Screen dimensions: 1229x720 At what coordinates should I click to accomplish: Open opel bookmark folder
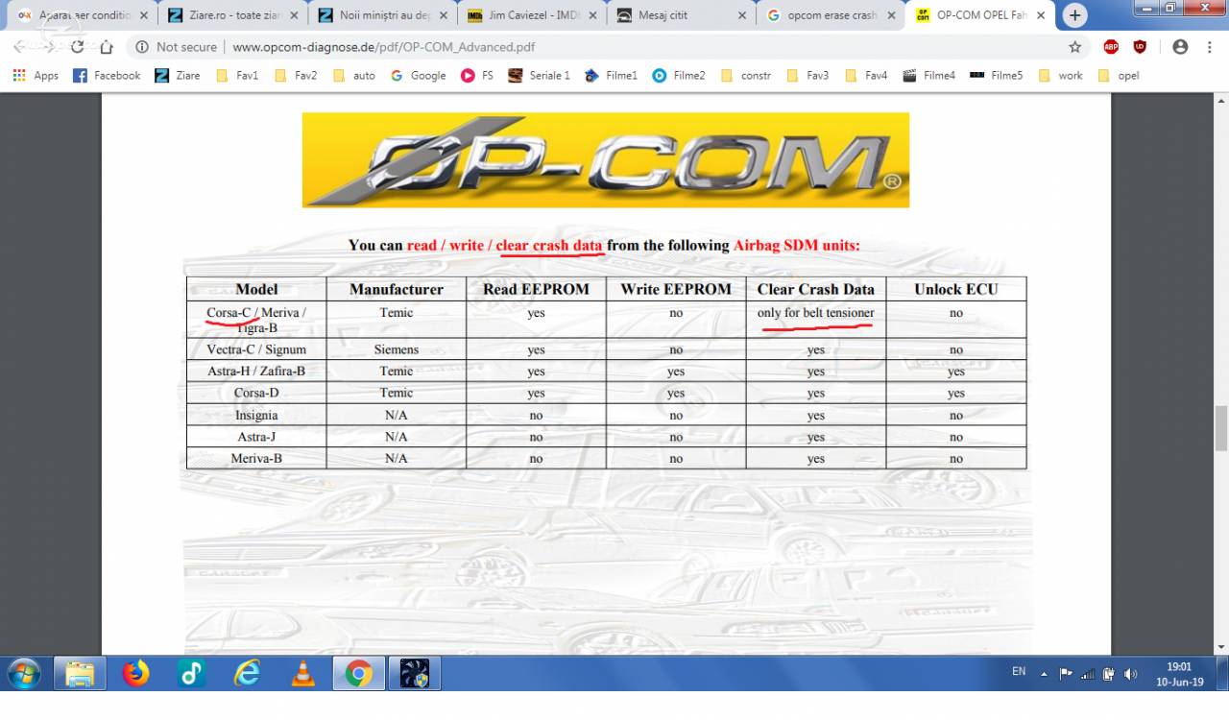pos(1119,76)
